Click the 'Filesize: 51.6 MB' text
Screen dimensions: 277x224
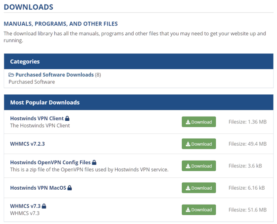pyautogui.click(x=248, y=210)
